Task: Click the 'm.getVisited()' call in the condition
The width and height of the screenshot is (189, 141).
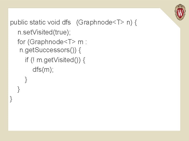Action: [57, 60]
